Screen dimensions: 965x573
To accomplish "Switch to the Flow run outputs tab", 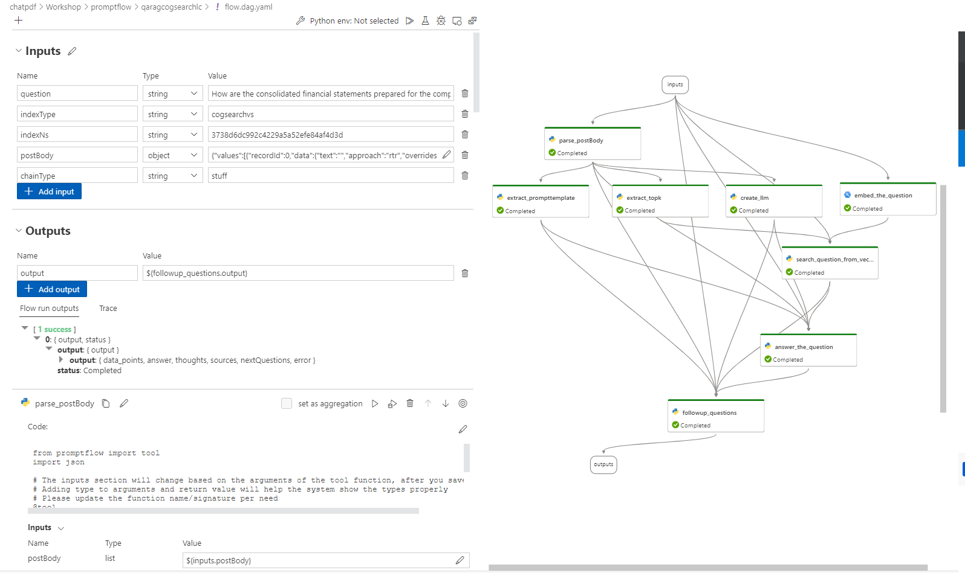I will click(x=50, y=309).
